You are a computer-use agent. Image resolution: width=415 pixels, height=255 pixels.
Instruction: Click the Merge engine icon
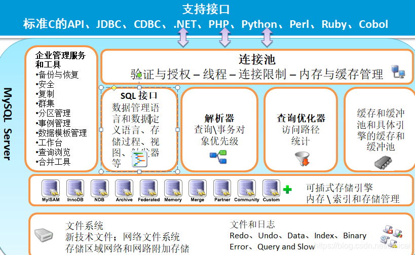[198, 188]
